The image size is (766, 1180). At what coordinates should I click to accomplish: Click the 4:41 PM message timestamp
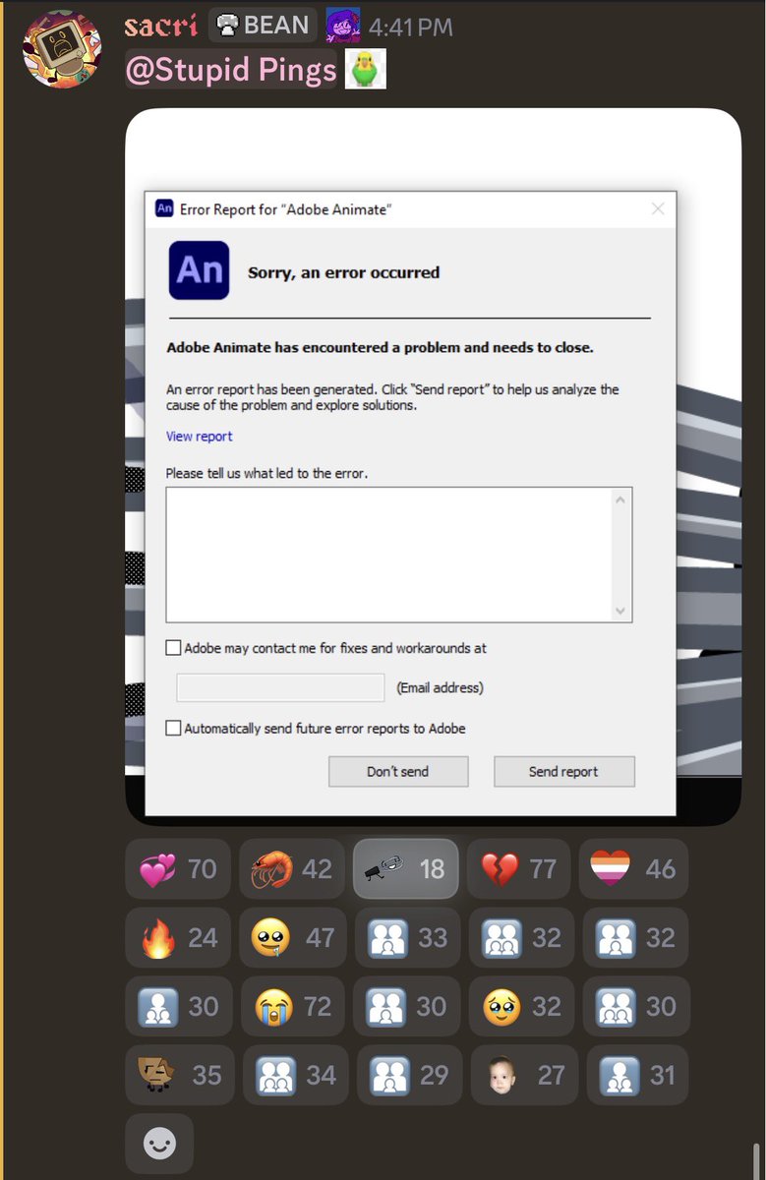410,27
